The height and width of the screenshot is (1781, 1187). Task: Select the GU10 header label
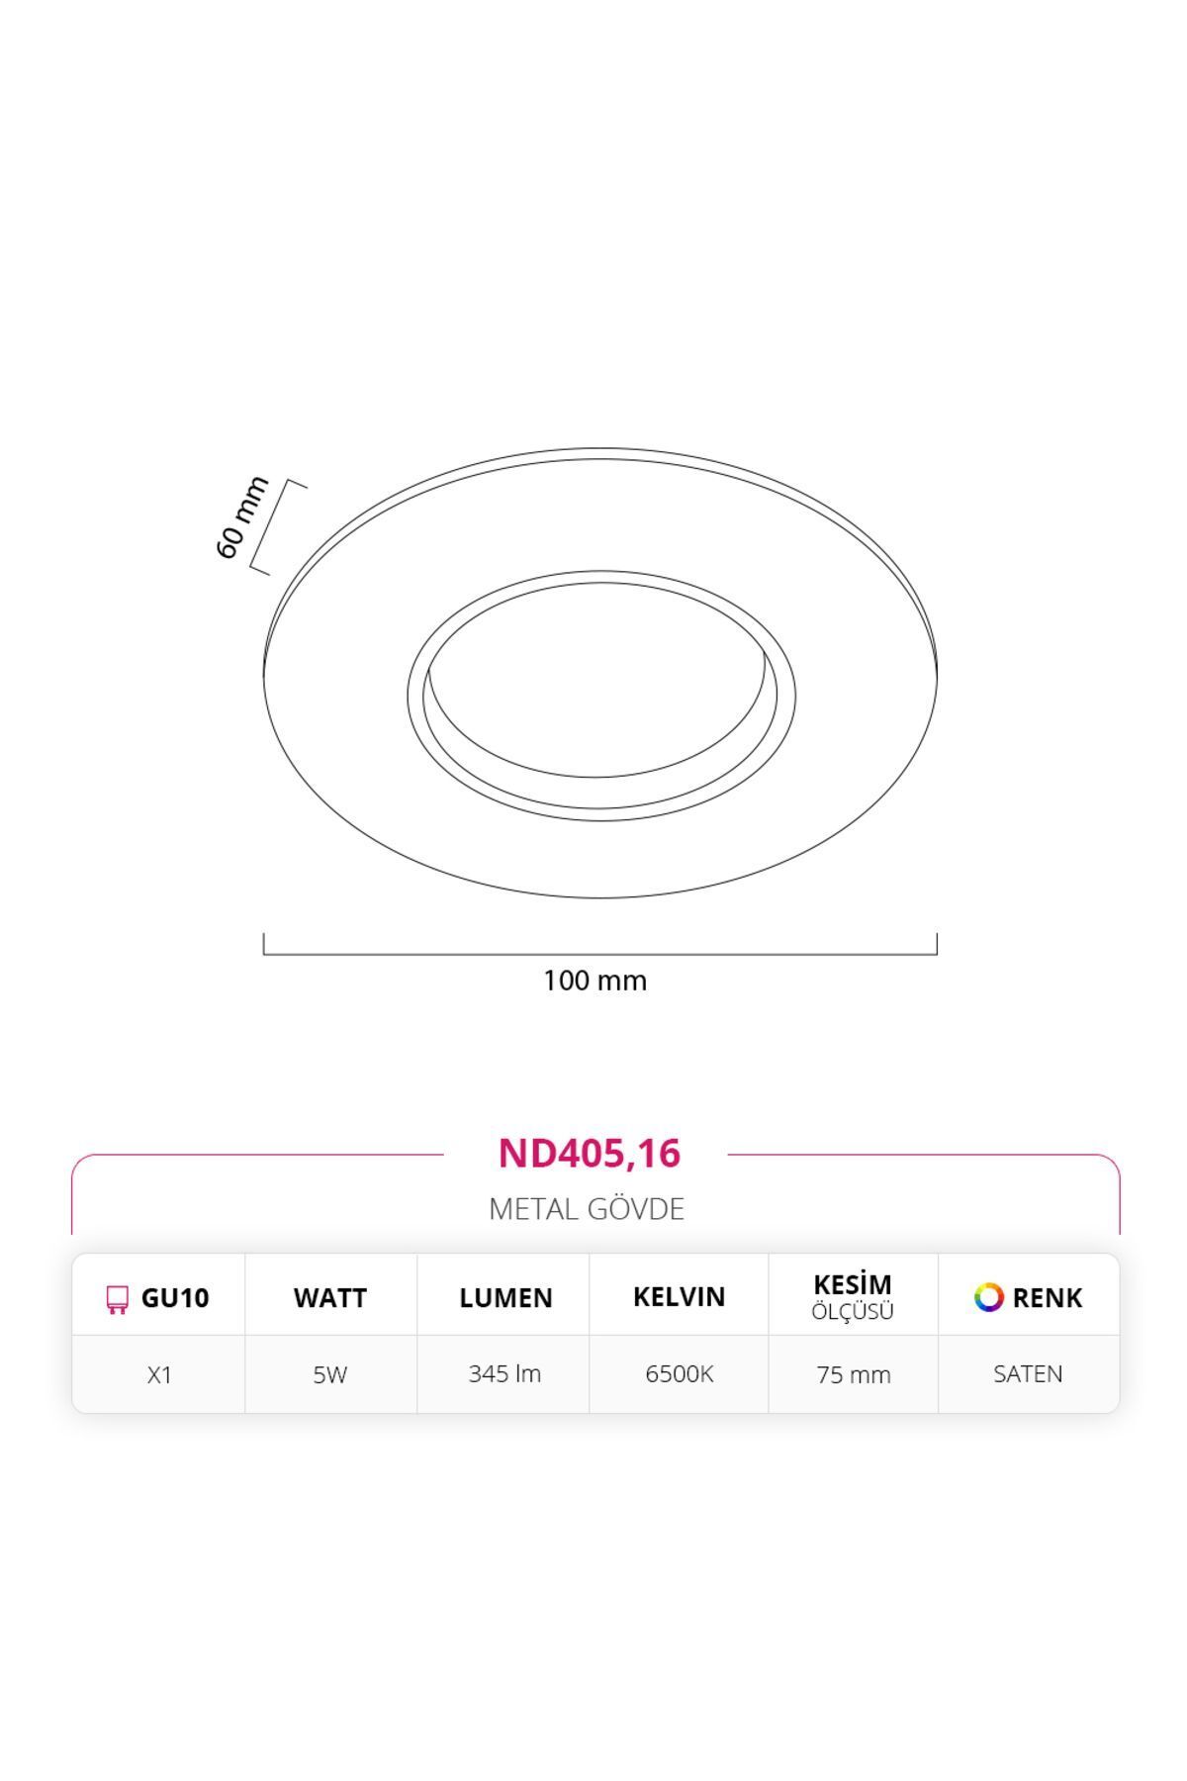point(175,1298)
